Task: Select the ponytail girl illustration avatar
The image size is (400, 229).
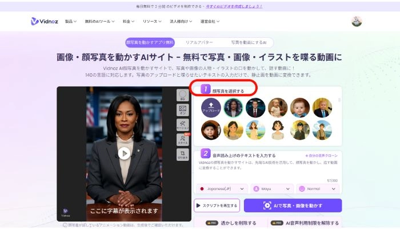Action: [x=233, y=130]
